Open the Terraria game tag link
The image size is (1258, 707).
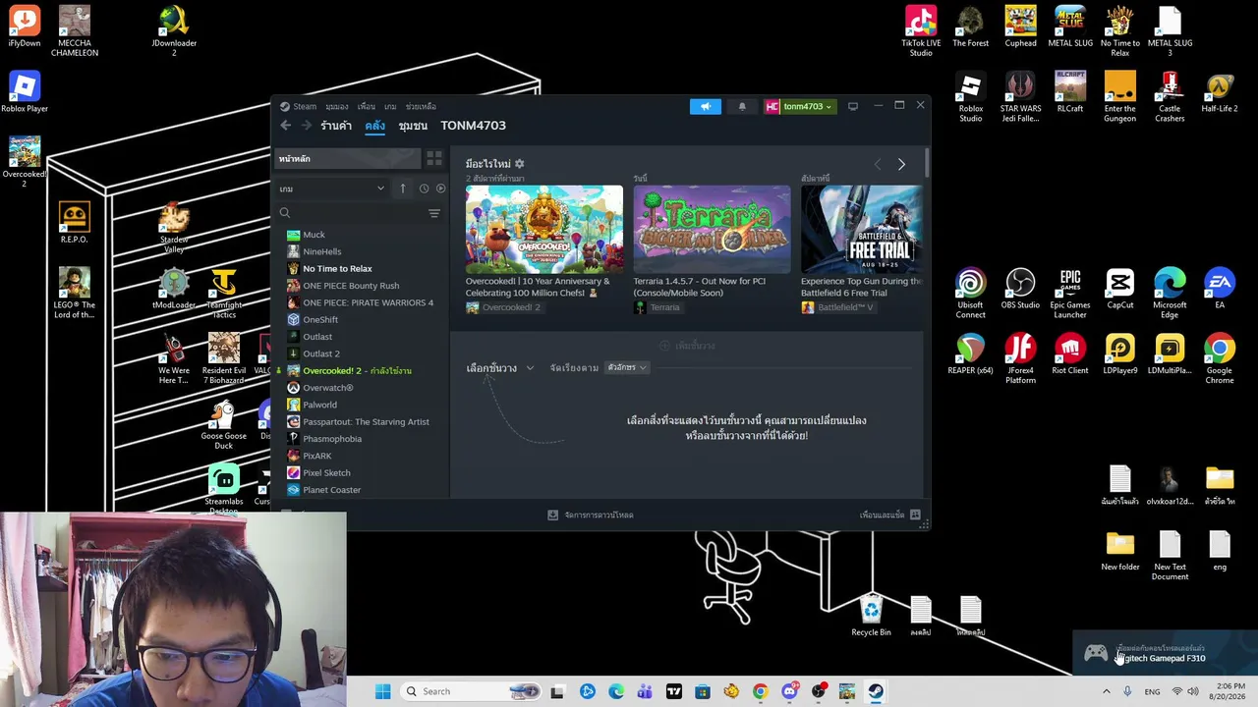point(657,307)
